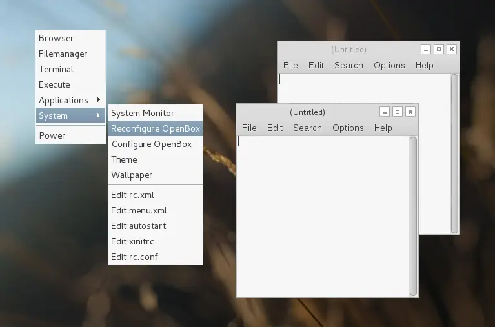
Task: Open File menu in back Untitled window
Action: pos(290,65)
